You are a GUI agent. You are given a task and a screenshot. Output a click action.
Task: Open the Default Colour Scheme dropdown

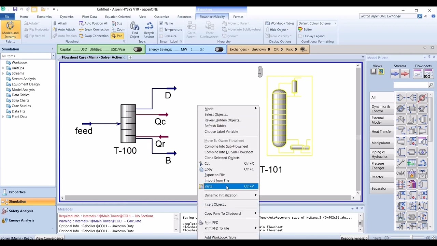coord(335,23)
